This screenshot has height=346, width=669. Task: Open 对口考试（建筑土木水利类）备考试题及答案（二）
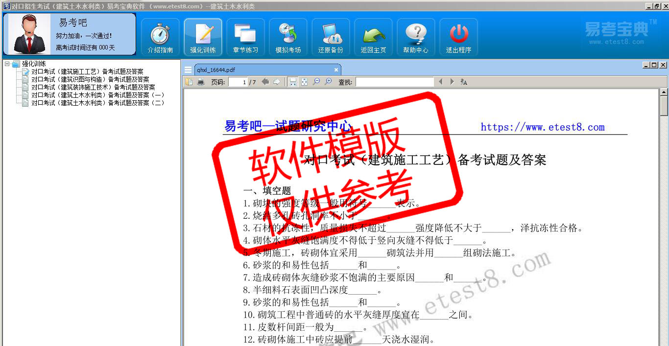97,103
